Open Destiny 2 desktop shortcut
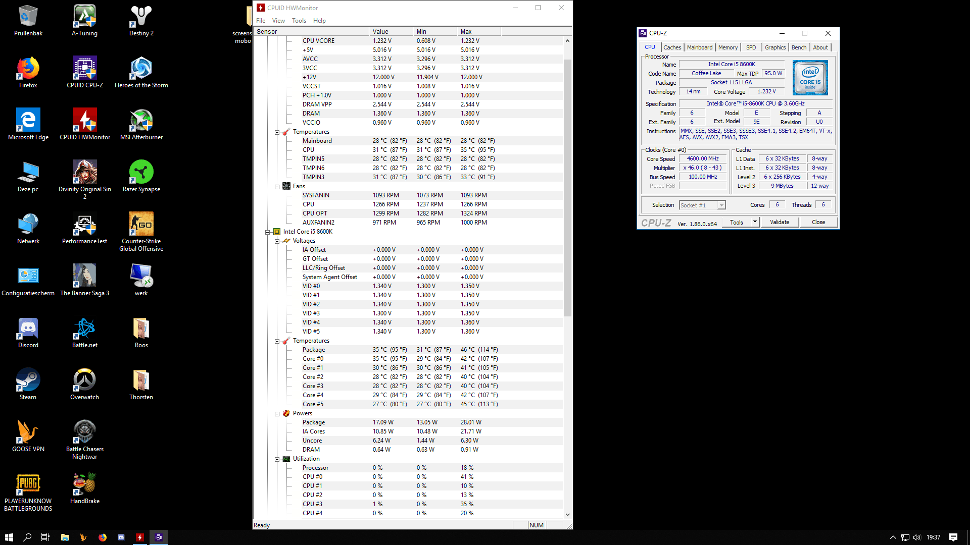Viewport: 970px width, 545px height. 141,20
